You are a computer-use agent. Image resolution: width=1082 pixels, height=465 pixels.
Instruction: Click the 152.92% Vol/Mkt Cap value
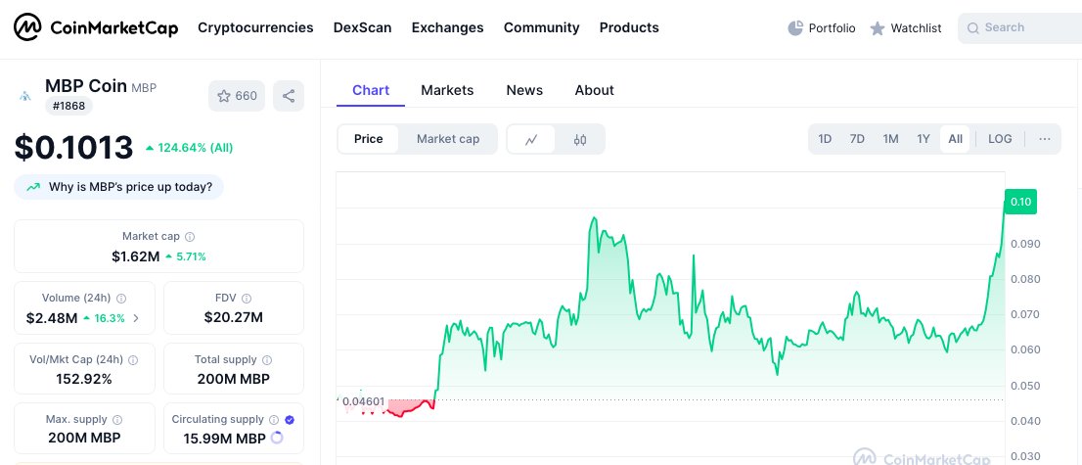click(x=84, y=379)
